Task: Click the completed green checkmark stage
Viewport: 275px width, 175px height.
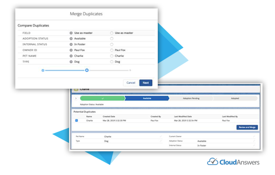Action: (x=103, y=99)
